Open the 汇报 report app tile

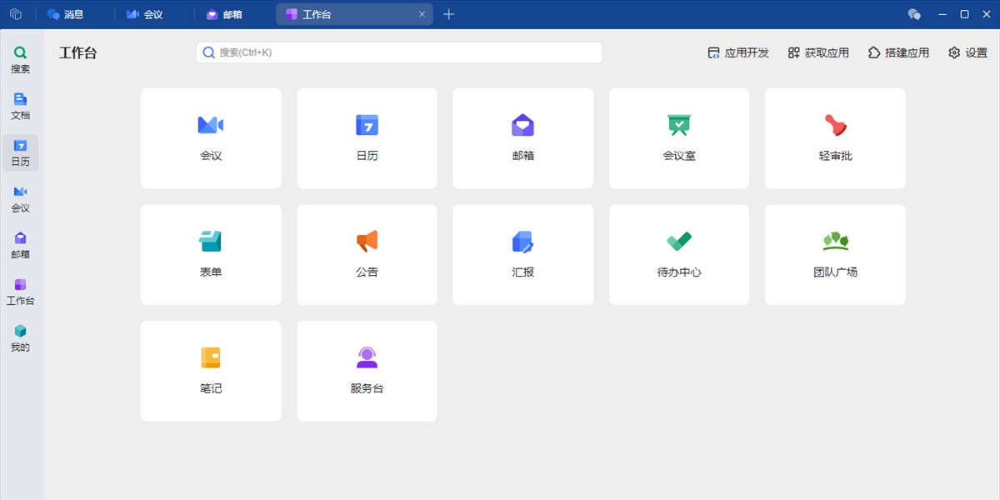522,254
